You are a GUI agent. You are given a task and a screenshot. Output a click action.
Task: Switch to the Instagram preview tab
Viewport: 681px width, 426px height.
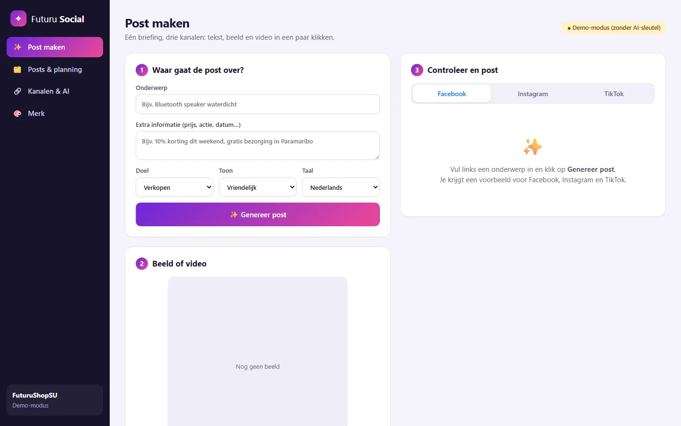(x=533, y=94)
